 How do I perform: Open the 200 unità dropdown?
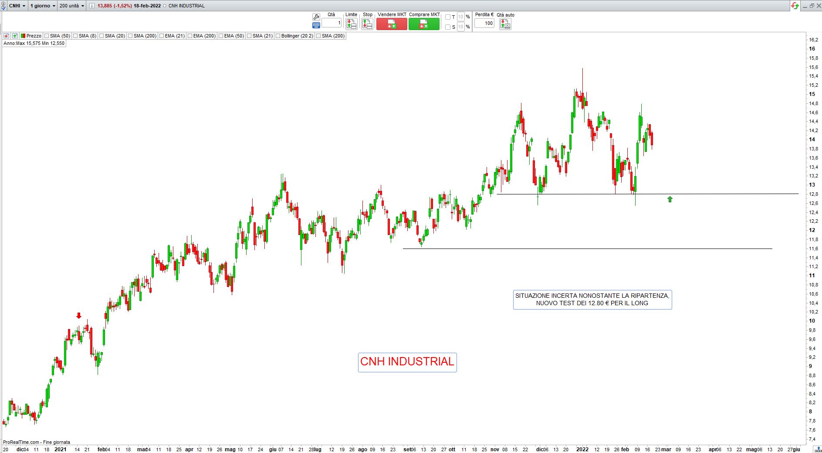pyautogui.click(x=72, y=6)
